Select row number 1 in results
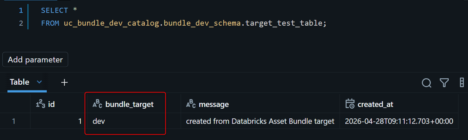Screen dimensions: 468x140 coord(14,121)
